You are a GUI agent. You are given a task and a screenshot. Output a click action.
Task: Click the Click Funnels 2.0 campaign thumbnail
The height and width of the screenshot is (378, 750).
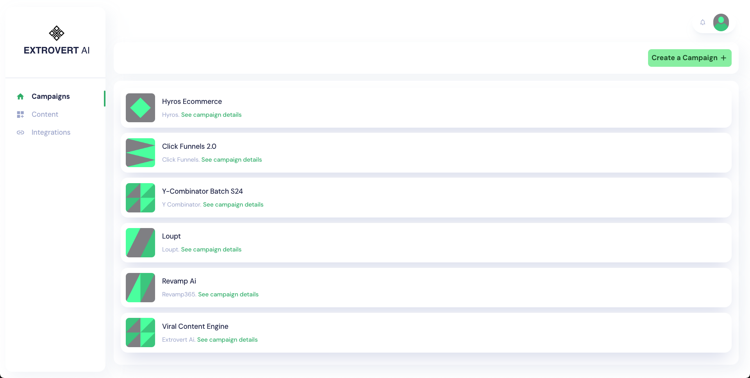[x=140, y=153]
